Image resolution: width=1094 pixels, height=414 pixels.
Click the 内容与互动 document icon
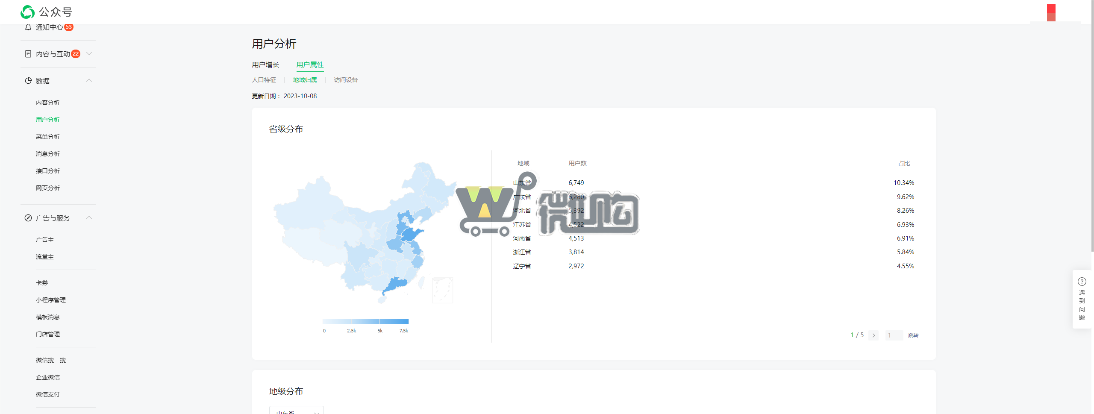[28, 53]
